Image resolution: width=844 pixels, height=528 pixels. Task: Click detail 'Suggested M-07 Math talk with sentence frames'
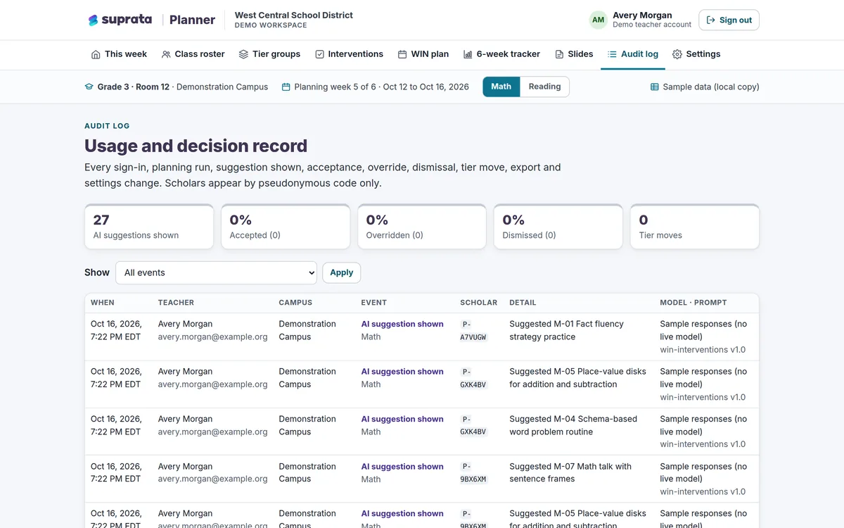coord(570,472)
